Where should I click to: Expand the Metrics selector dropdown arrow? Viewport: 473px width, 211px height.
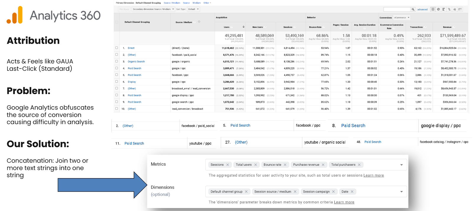click(401, 165)
